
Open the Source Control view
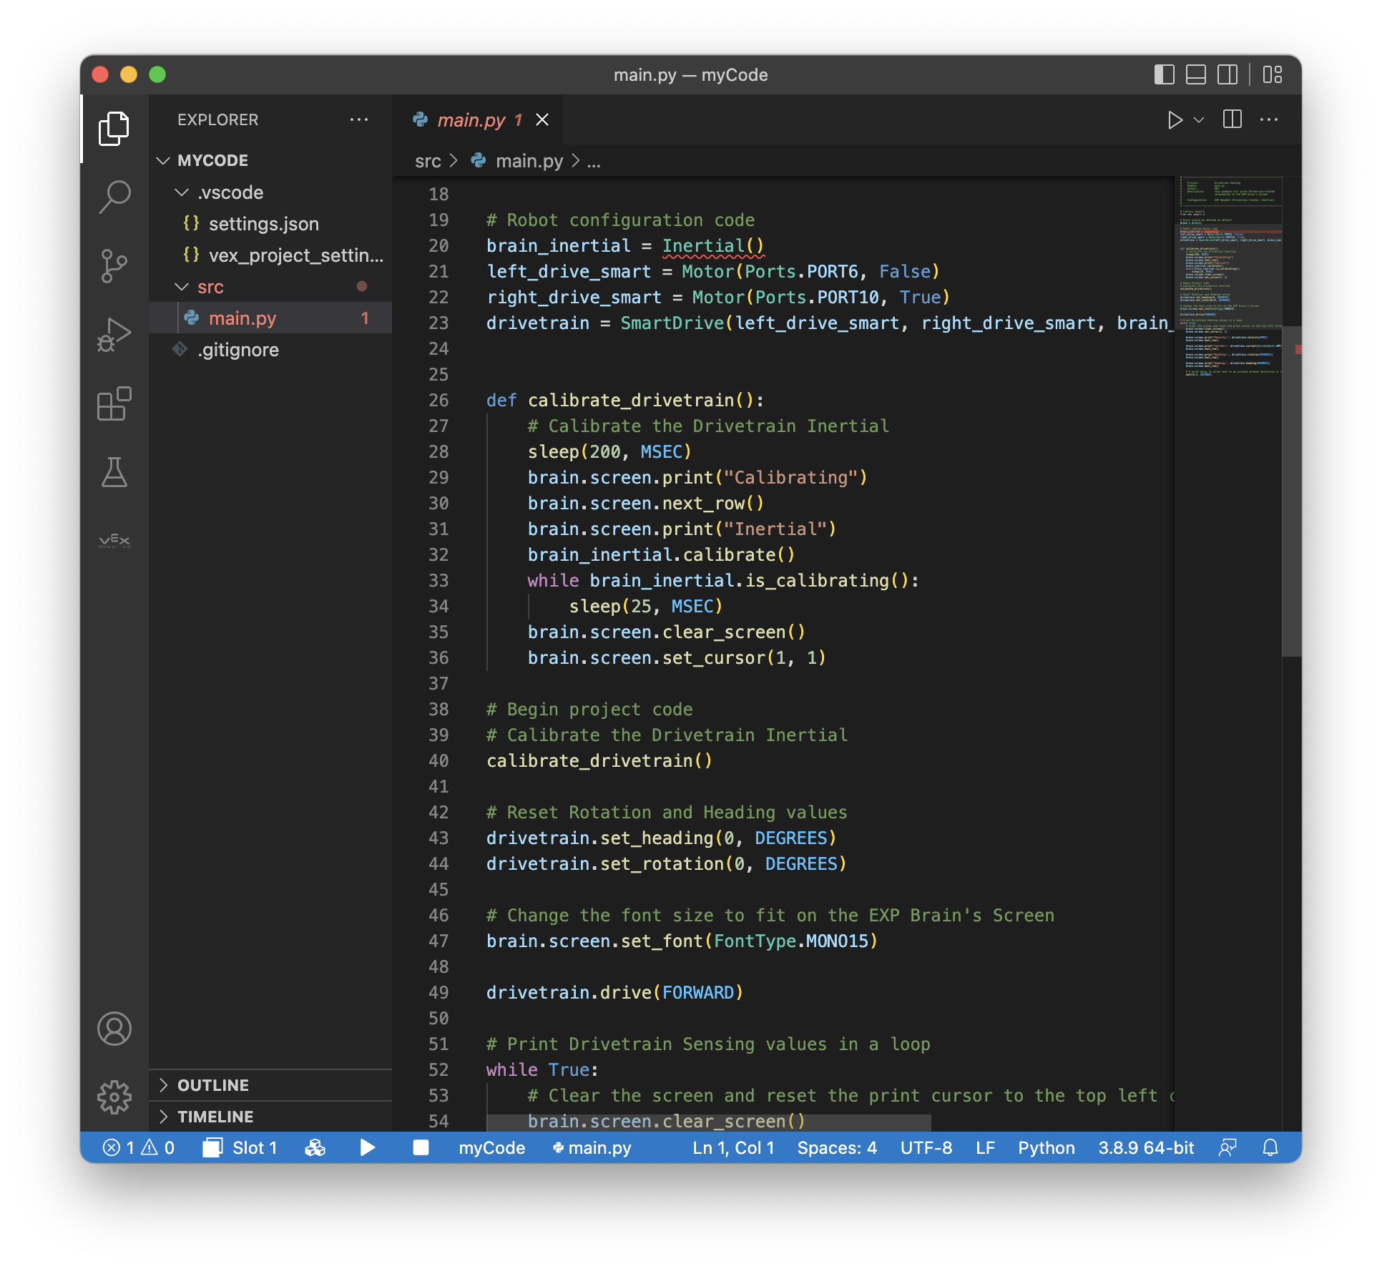(x=114, y=265)
